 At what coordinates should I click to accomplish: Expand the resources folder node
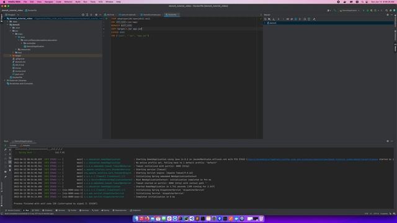click(16, 50)
